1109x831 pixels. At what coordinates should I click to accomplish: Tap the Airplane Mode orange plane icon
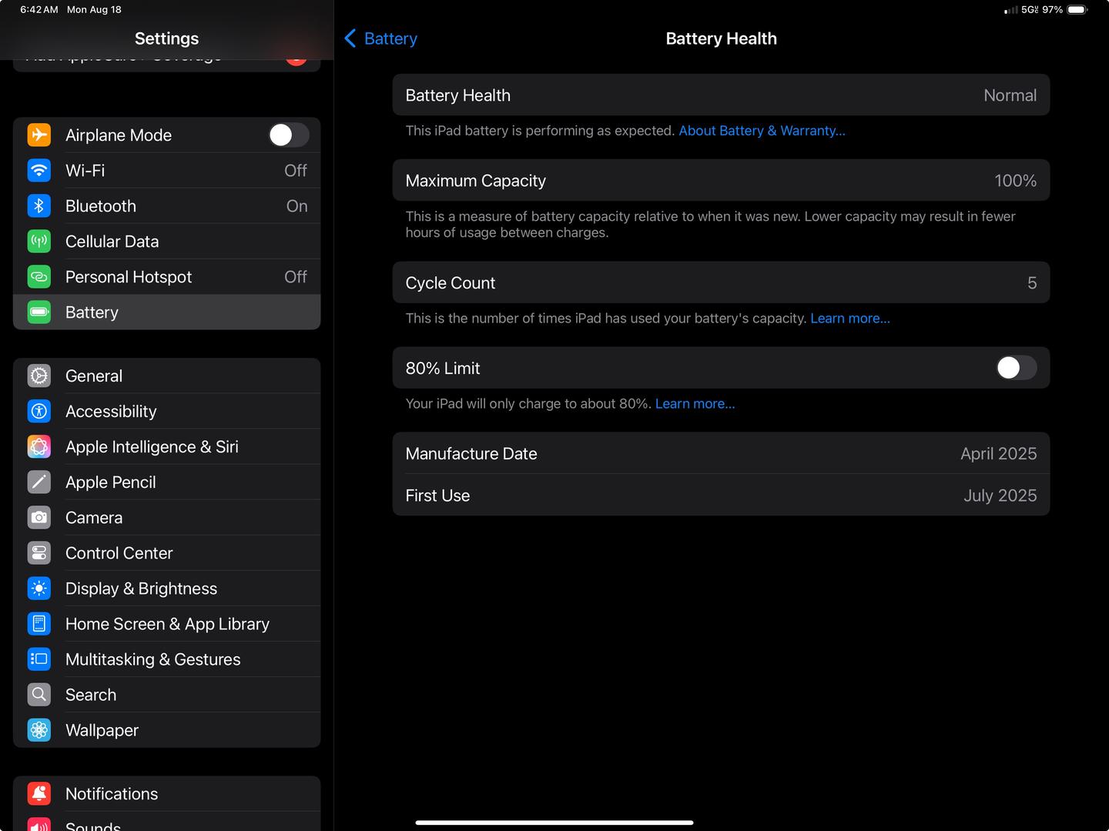click(39, 135)
